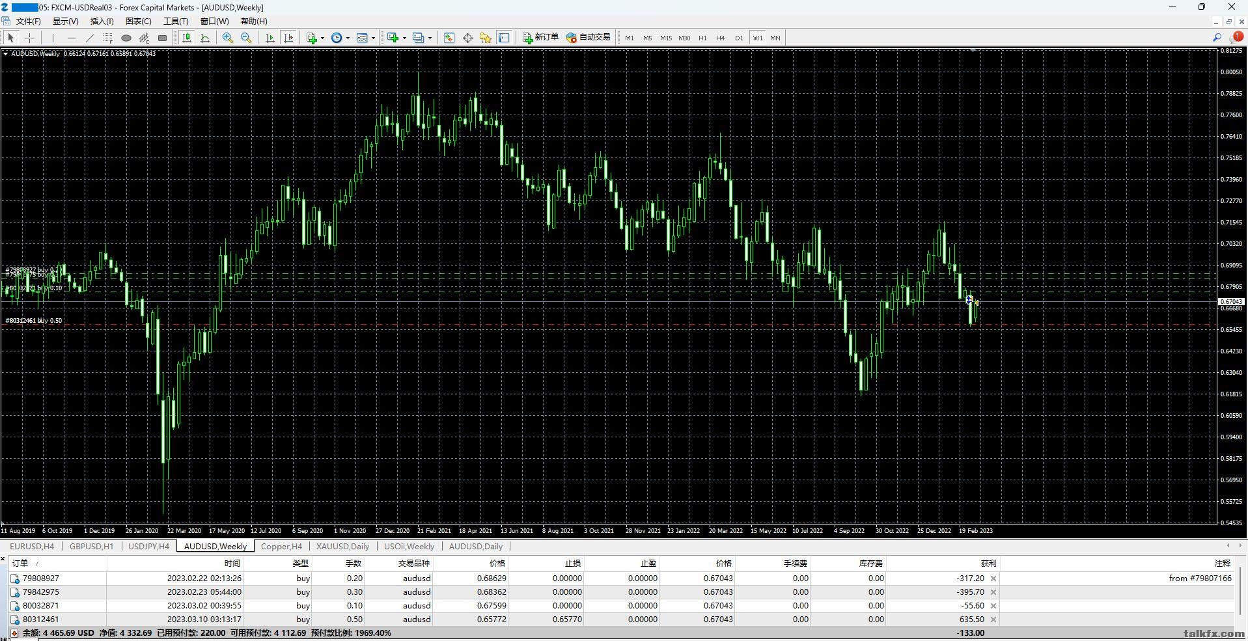Viewport: 1248px width, 641px height.
Task: Toggle 自动交易 auto trading
Action: 589,38
